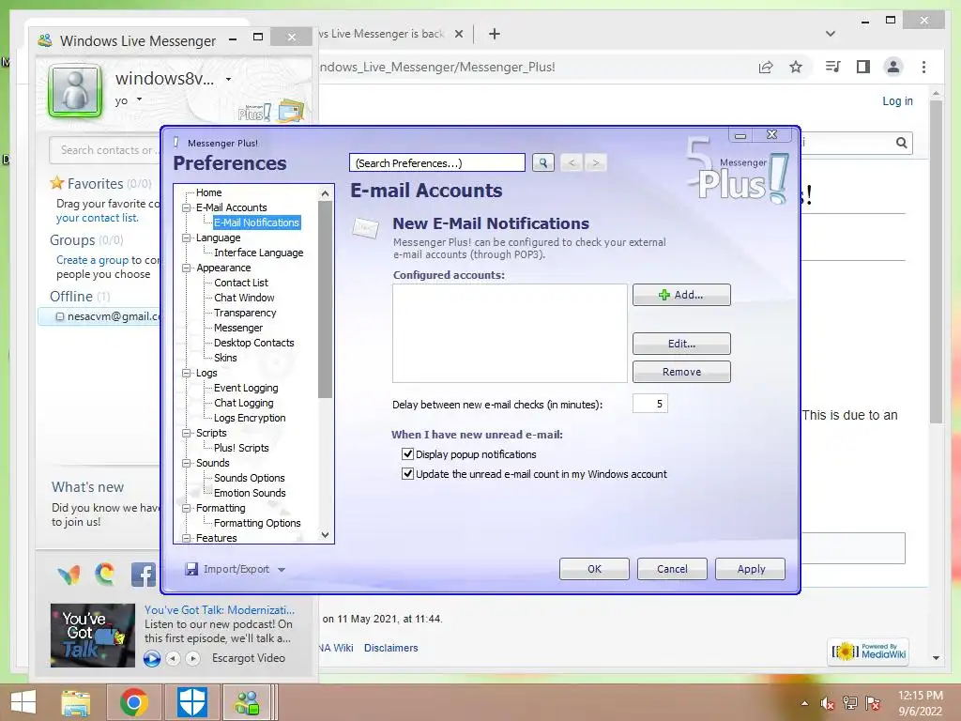This screenshot has height=721, width=961.
Task: Click the muted speaker tray icon
Action: [x=828, y=703]
